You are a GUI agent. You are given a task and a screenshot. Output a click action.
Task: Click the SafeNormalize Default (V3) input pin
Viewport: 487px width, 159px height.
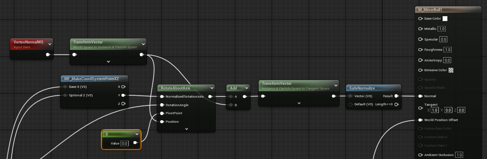click(350, 104)
